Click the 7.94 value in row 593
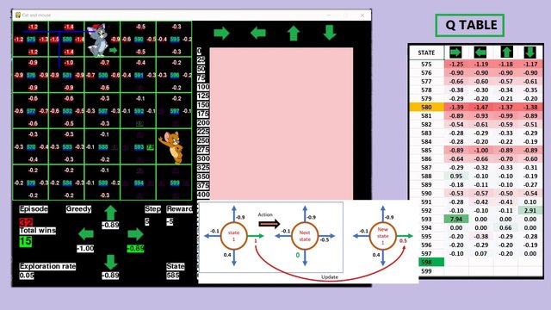The image size is (551, 310). coord(456,219)
